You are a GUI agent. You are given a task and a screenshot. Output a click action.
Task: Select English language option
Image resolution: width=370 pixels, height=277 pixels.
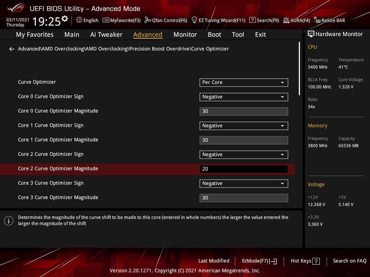[91, 20]
